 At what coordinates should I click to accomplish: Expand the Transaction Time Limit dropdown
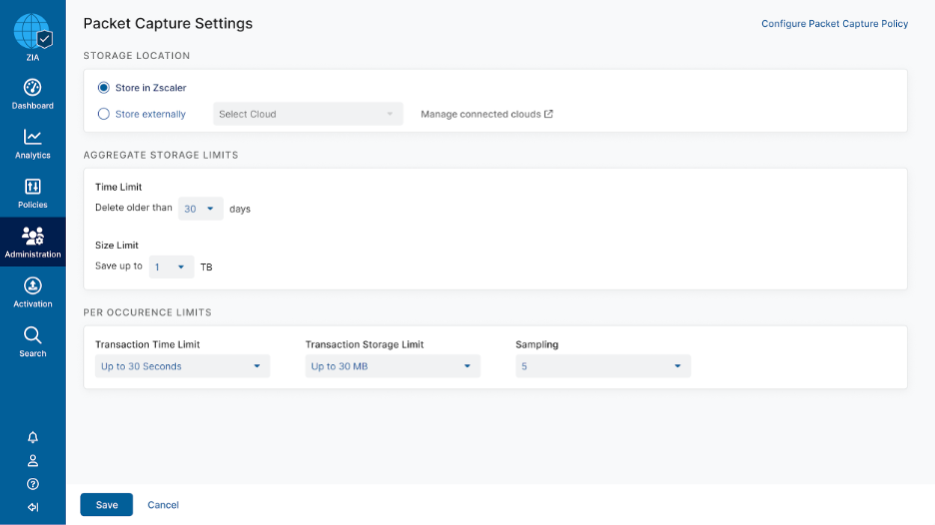click(x=182, y=366)
